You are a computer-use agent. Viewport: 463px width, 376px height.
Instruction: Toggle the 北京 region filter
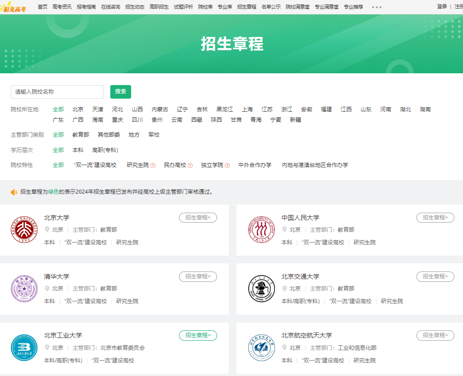[x=78, y=109]
